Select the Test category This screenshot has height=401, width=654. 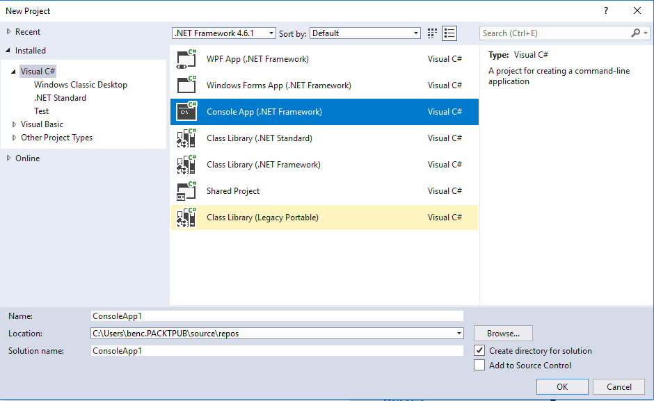point(41,111)
